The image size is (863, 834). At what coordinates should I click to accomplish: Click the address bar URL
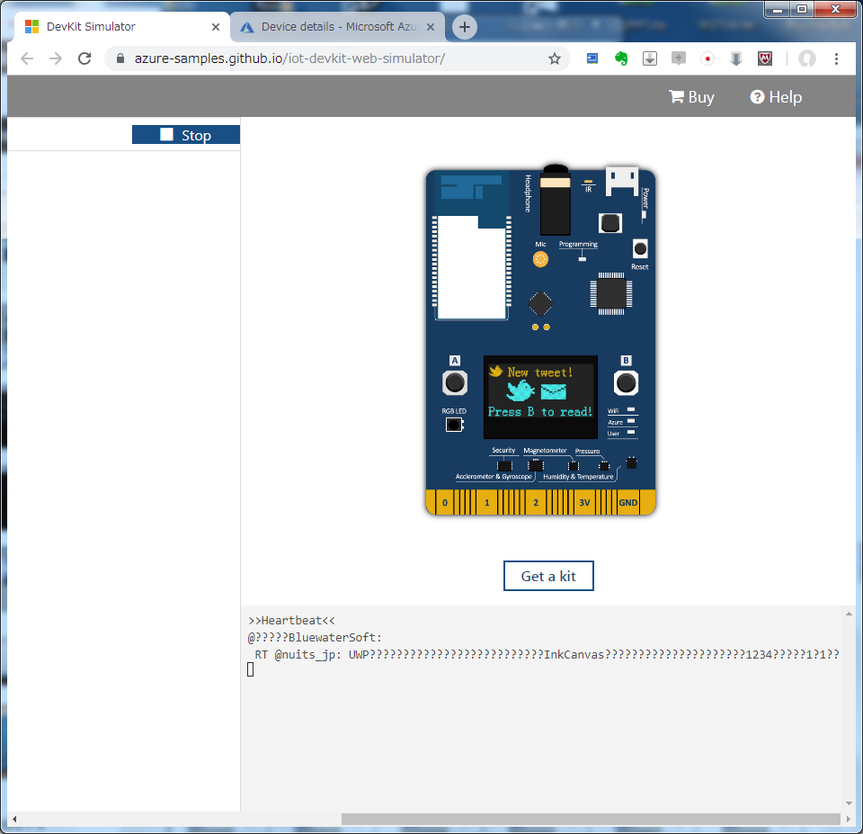click(x=289, y=58)
